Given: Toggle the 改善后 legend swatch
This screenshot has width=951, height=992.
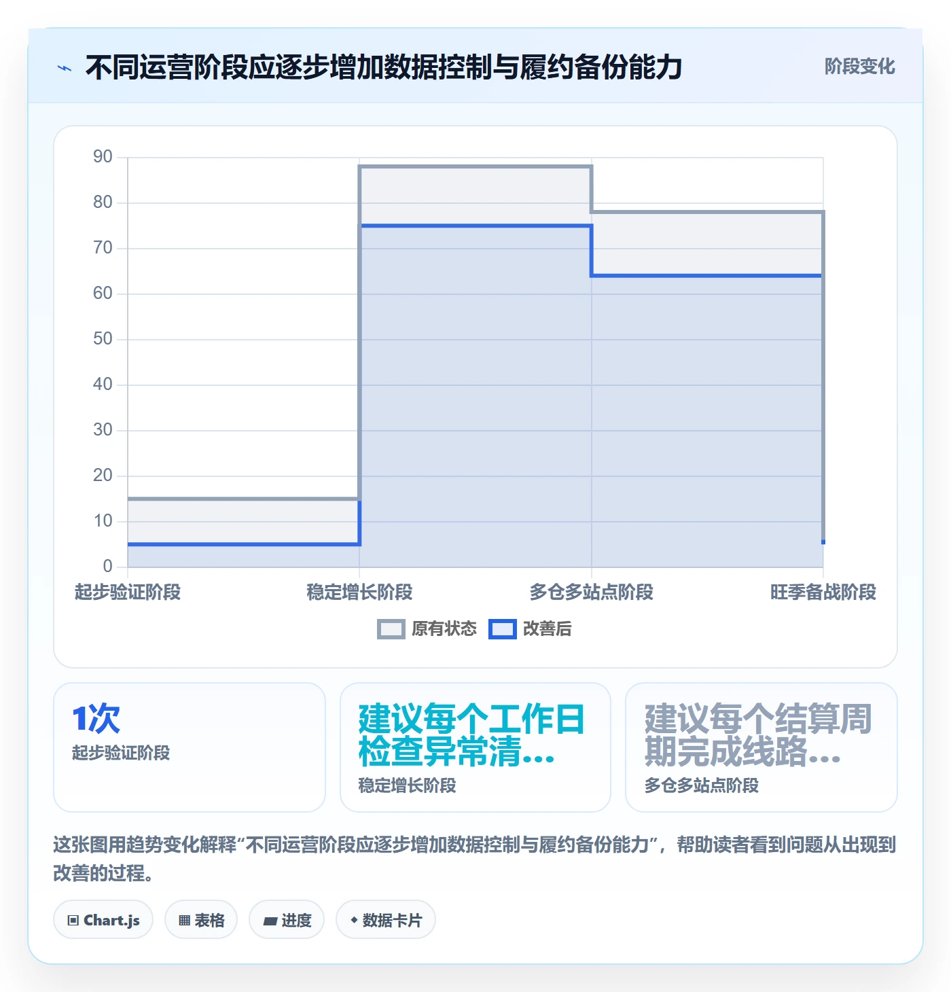Looking at the screenshot, I should click(503, 629).
